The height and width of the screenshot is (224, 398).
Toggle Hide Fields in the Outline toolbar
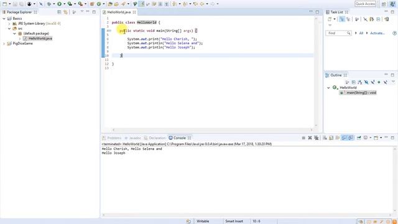366,82
